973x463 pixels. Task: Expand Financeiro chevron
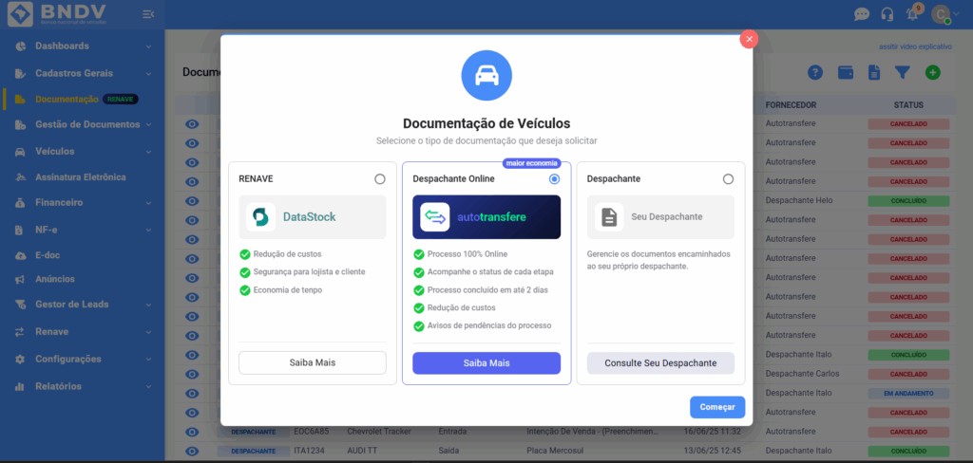pos(149,203)
